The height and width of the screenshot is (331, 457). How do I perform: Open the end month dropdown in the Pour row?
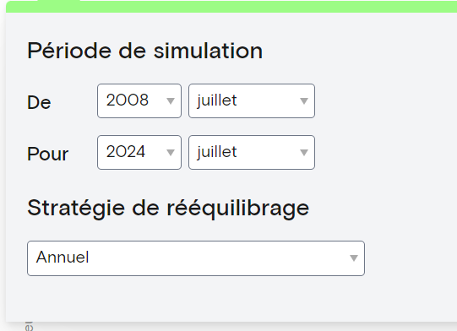[x=252, y=152]
